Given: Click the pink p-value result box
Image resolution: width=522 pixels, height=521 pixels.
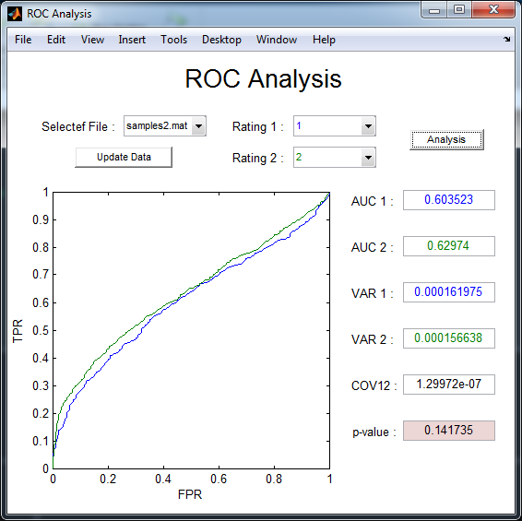Looking at the screenshot, I should pos(449,431).
